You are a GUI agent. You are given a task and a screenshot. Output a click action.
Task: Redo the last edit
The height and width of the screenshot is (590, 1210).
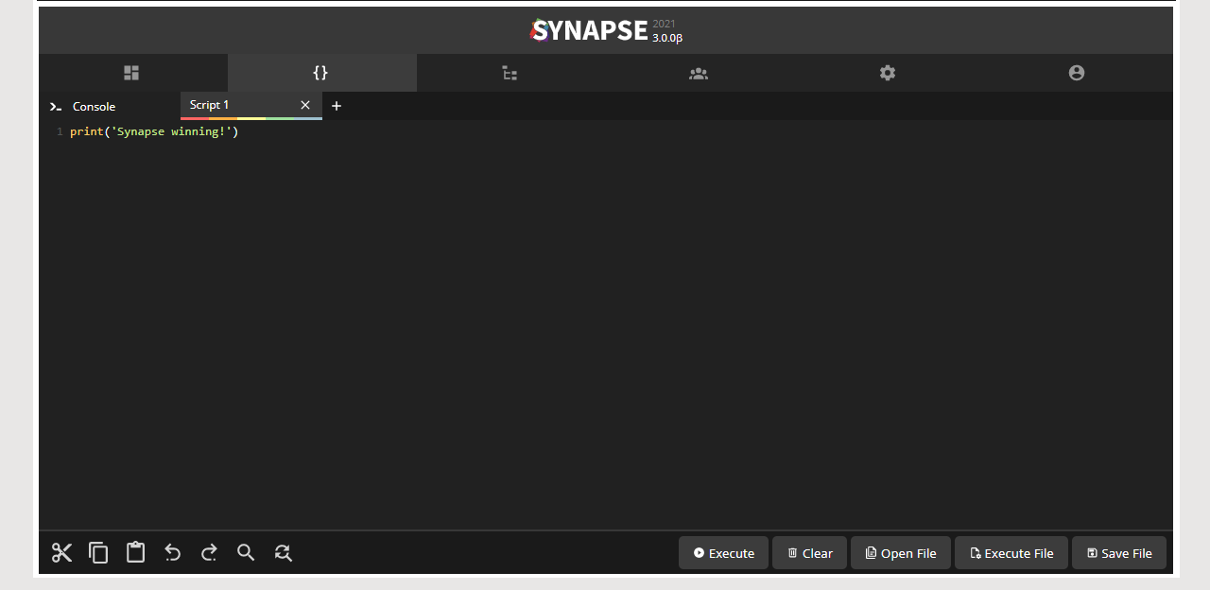209,553
